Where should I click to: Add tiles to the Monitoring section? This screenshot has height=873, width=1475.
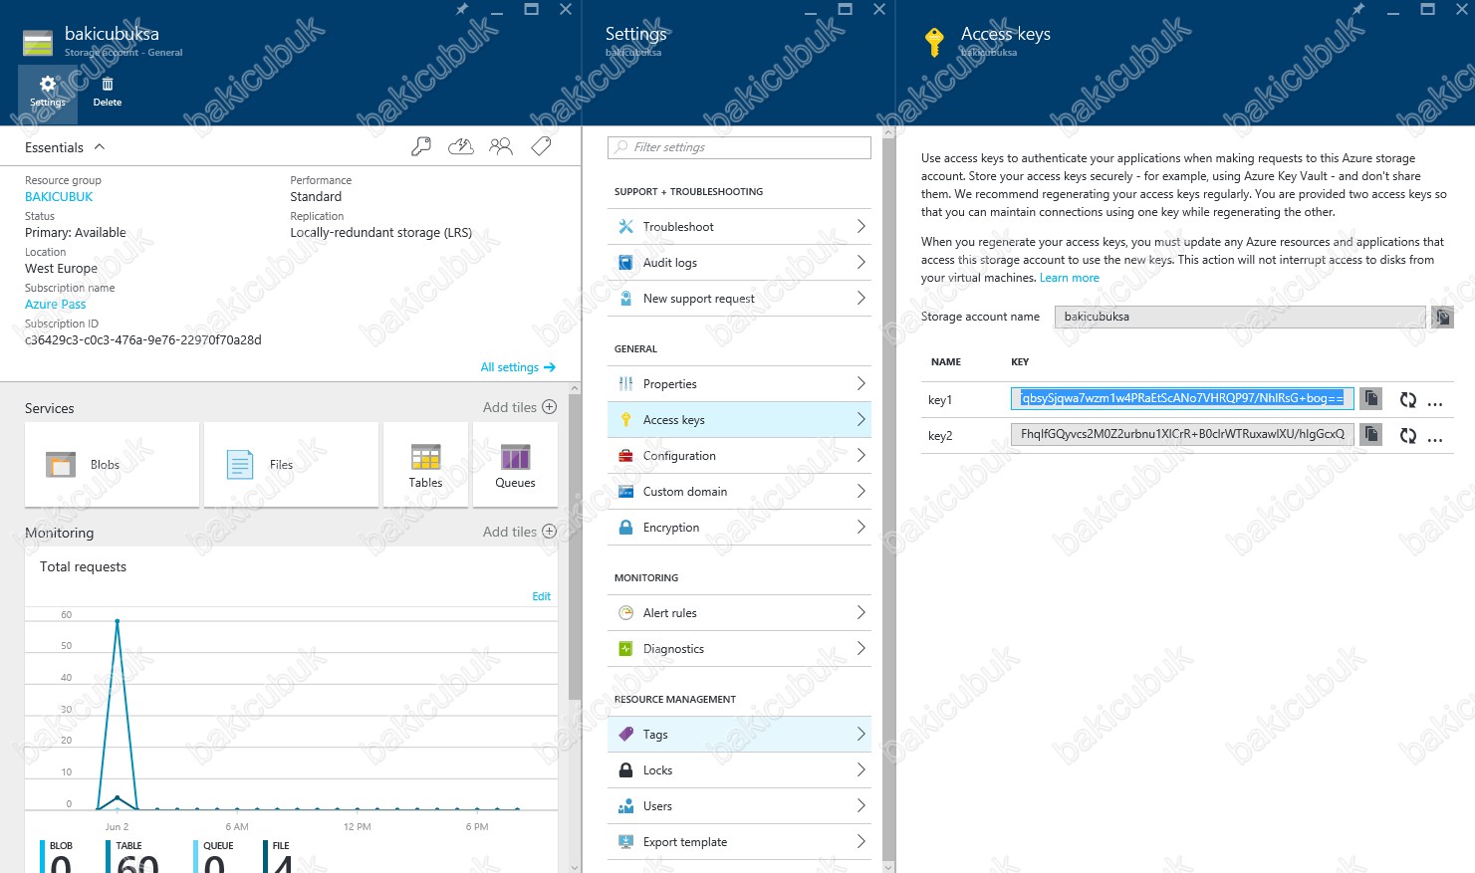tap(519, 532)
